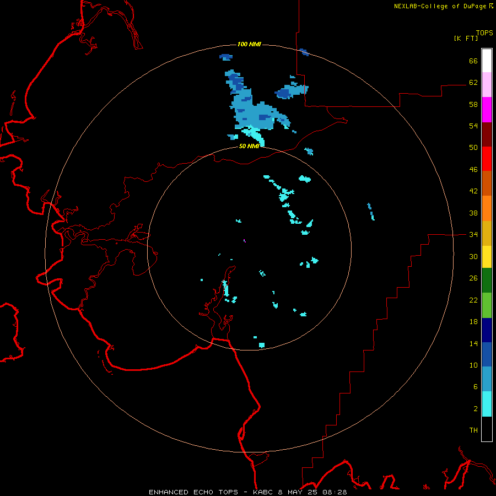Click the 100 NMI range ring label
The width and height of the screenshot is (496, 496).
[x=249, y=44]
